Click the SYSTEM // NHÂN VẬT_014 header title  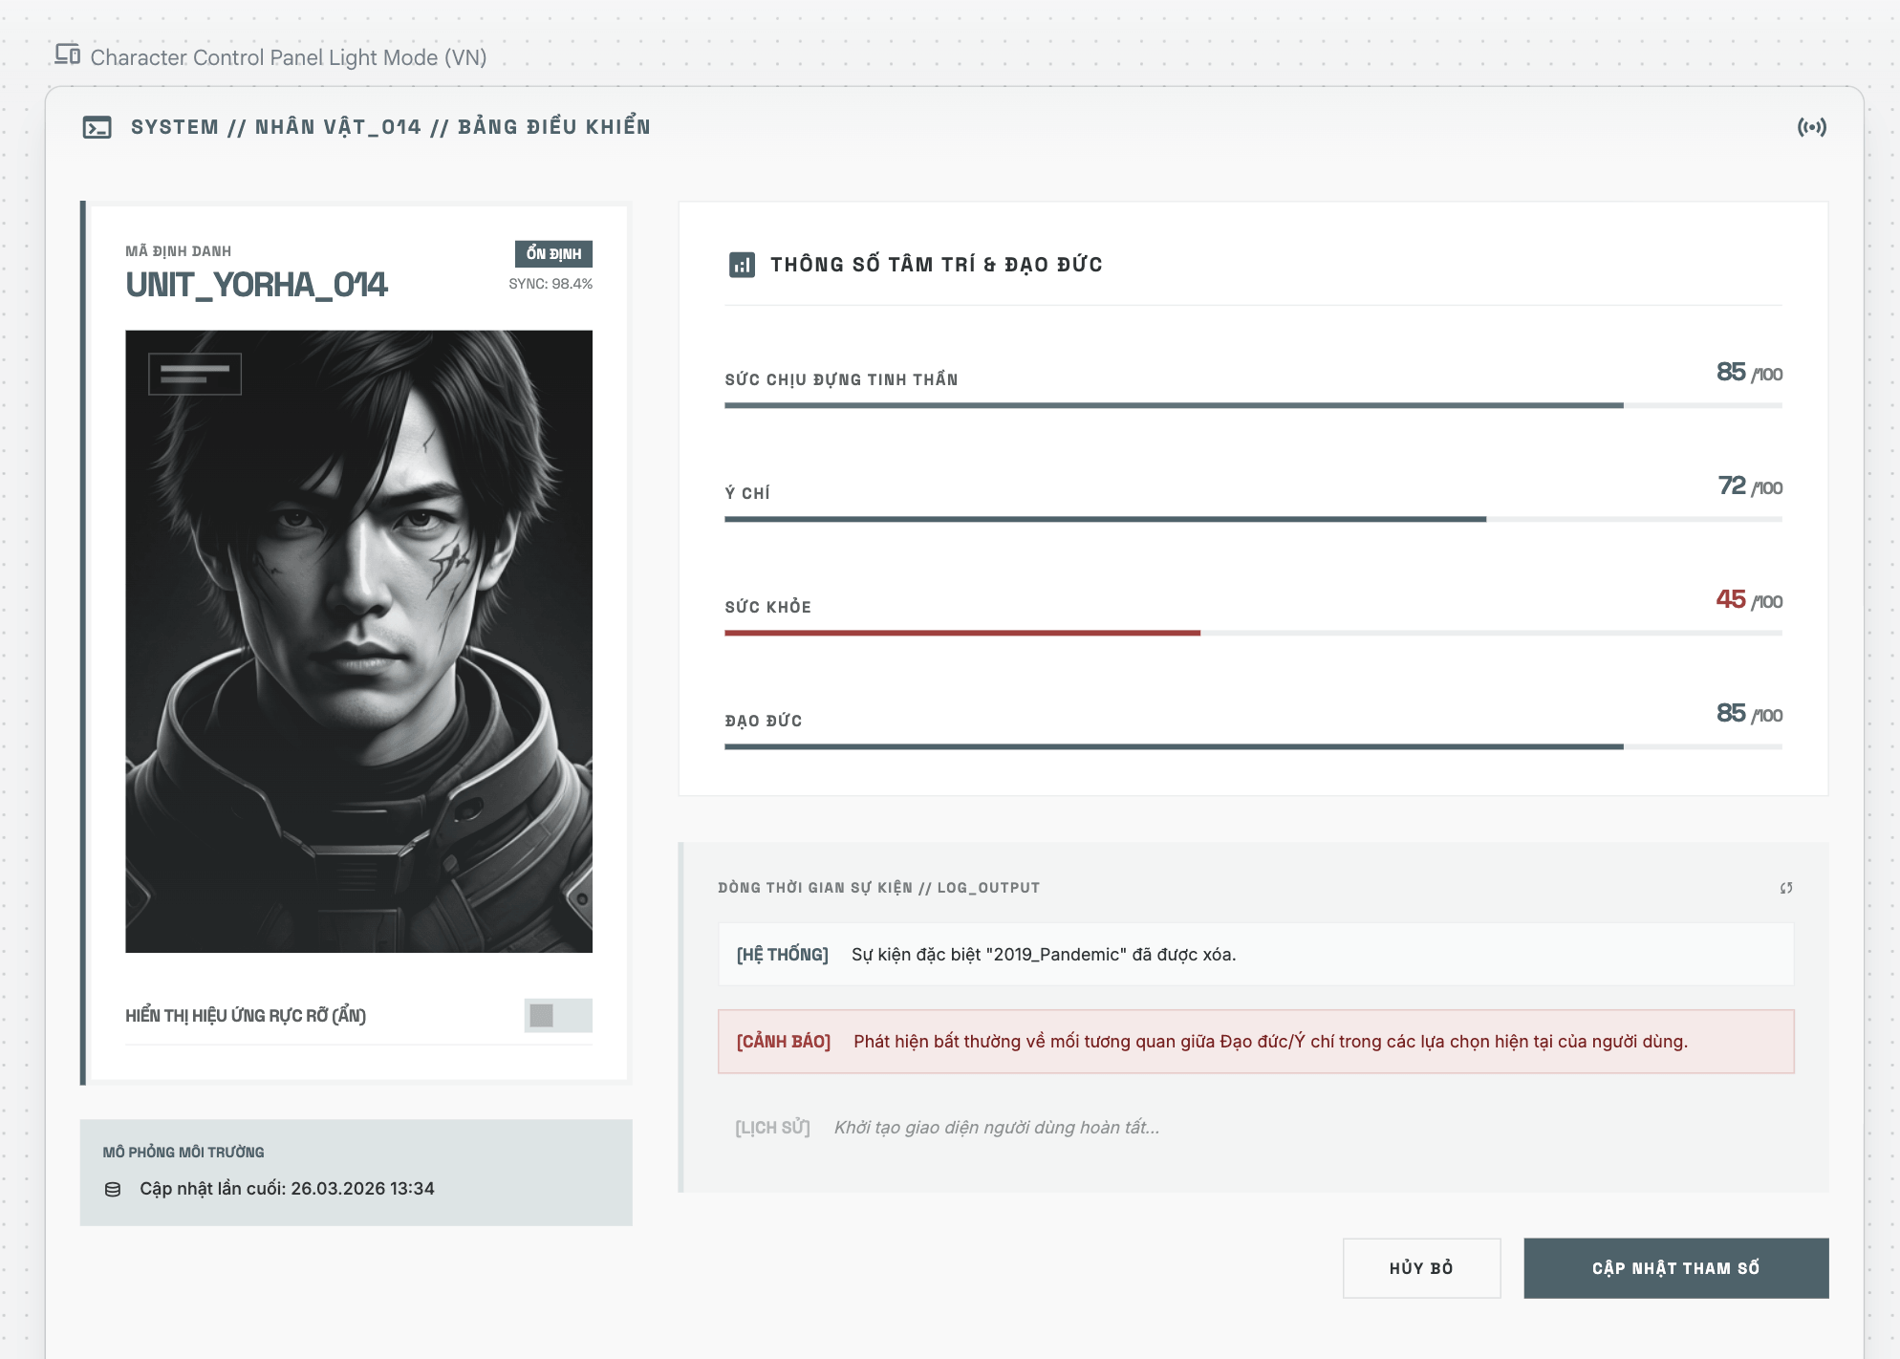[391, 127]
